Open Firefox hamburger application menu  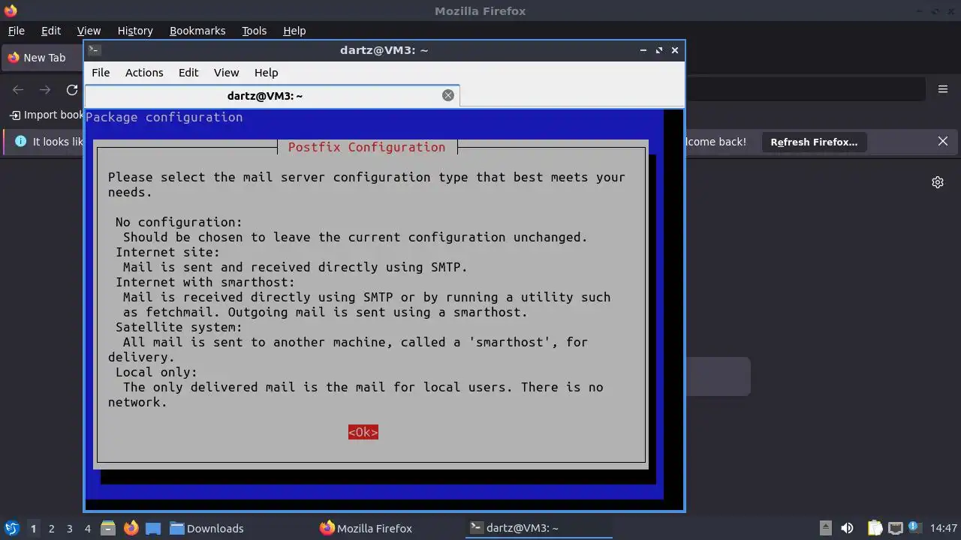[943, 89]
